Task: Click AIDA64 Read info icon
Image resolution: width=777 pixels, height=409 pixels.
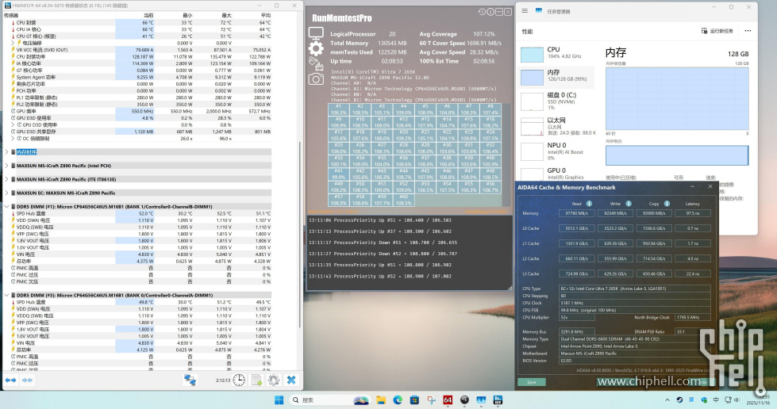Action: pos(589,204)
